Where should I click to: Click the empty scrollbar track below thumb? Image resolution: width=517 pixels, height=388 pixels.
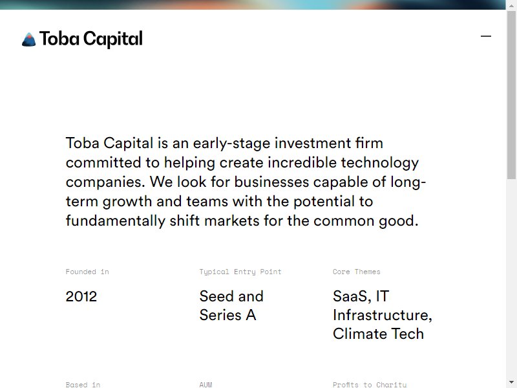click(x=511, y=278)
